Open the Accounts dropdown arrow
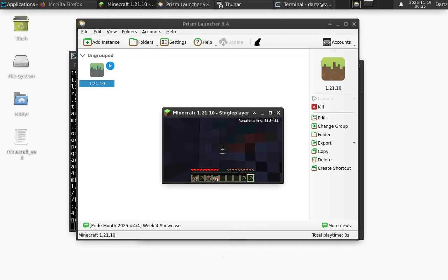This screenshot has width=448, height=280. click(x=355, y=45)
